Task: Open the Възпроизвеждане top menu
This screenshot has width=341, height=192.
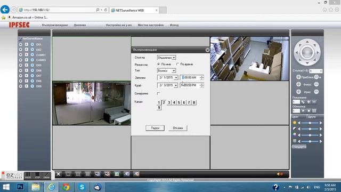Action: tap(55, 25)
